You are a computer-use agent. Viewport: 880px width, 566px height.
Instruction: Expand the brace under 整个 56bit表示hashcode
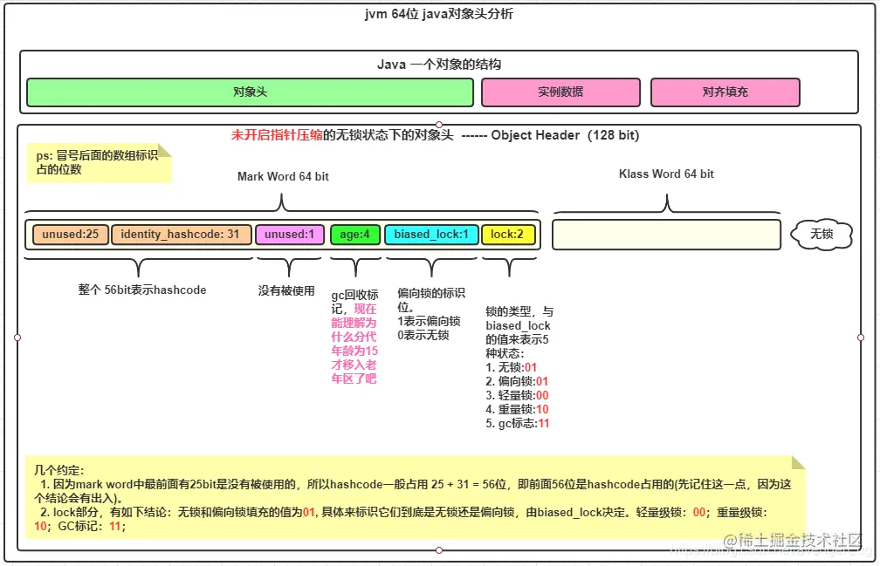[140, 261]
